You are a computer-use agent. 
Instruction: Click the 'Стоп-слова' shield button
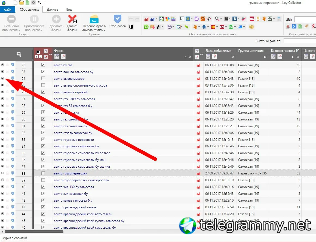[x=118, y=21]
